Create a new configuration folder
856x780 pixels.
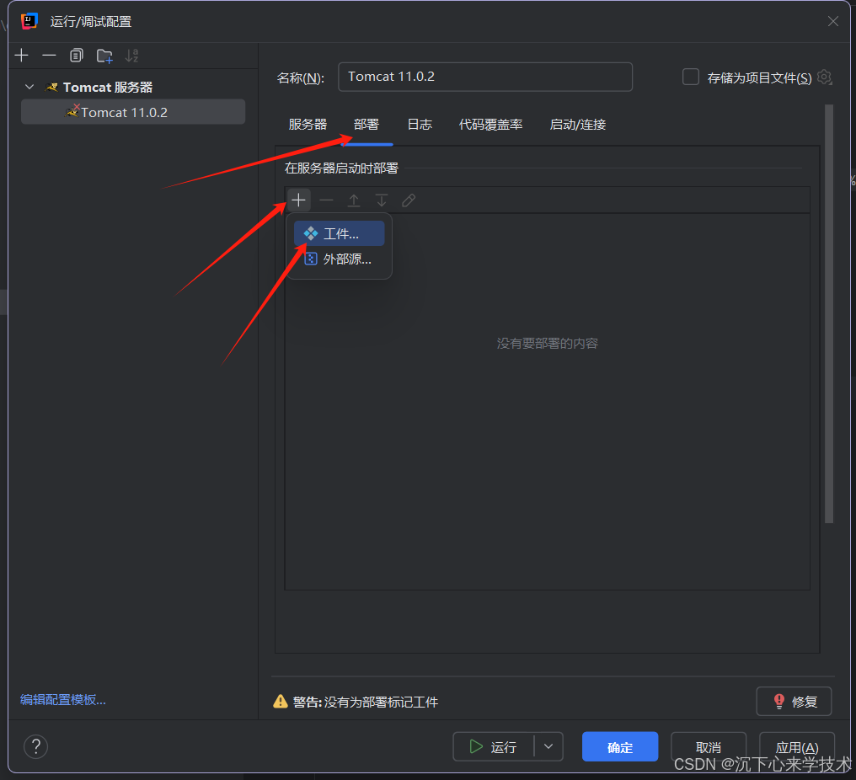coord(104,56)
